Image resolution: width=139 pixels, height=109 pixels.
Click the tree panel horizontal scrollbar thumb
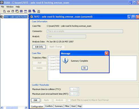[12, 108]
